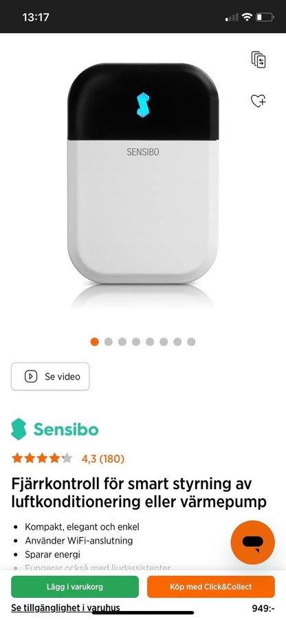Tap the battery status icon

click(x=264, y=17)
